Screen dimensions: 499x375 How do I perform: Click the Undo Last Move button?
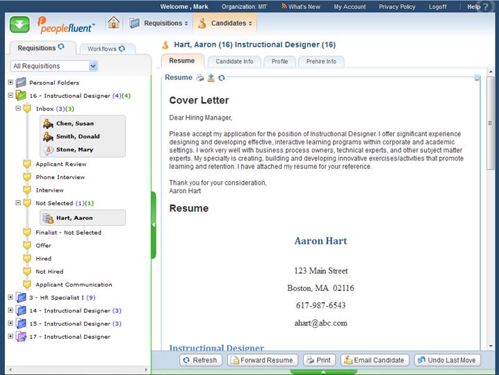tap(447, 360)
